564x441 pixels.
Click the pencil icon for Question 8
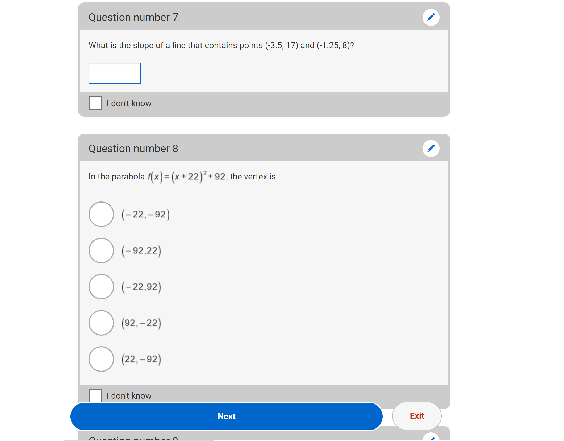[431, 149]
